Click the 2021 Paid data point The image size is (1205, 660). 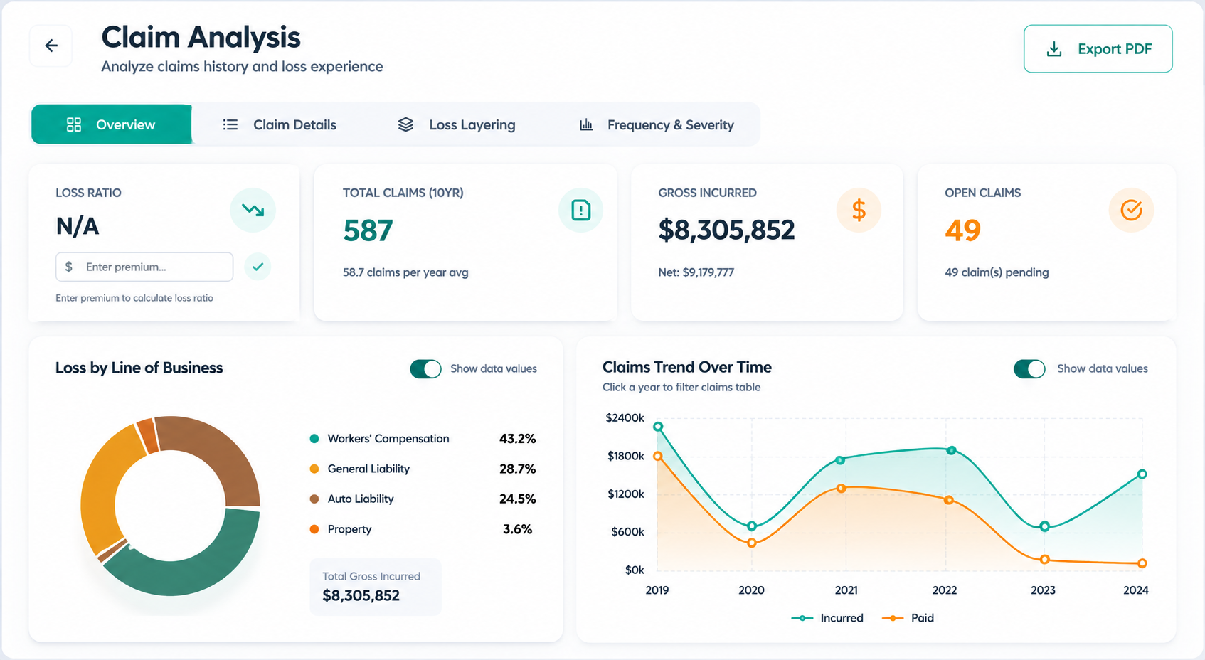pos(842,489)
